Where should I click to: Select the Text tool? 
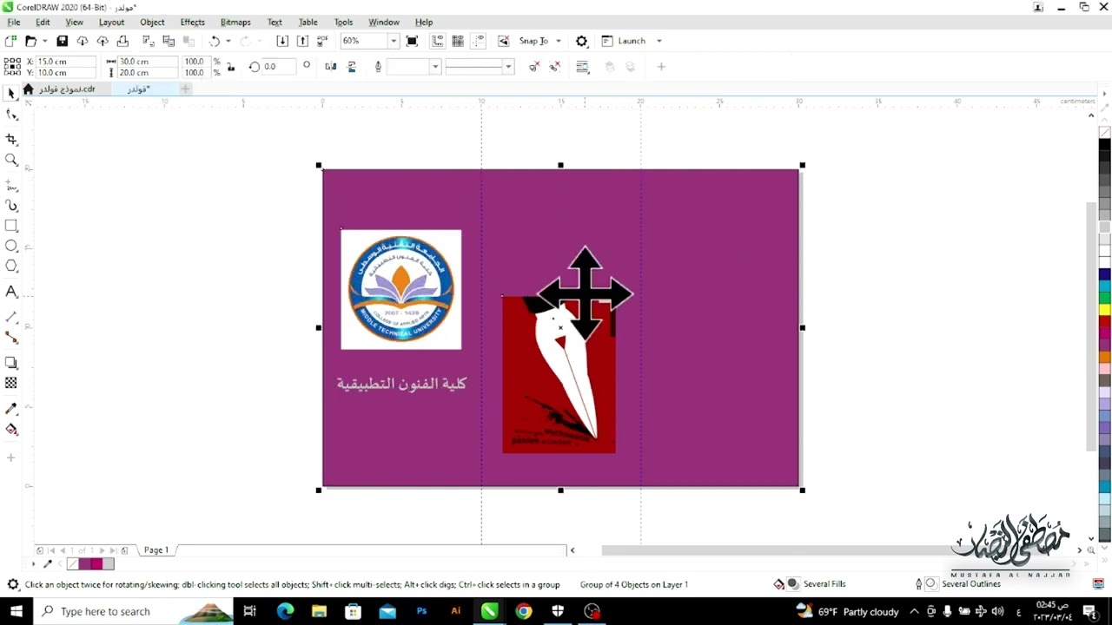11,292
